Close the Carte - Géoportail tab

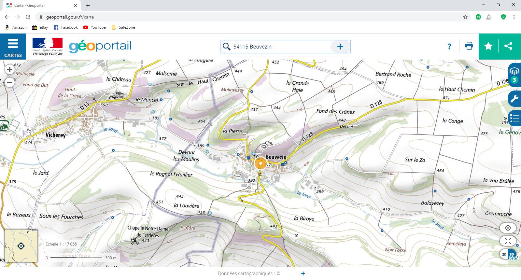[x=76, y=6]
